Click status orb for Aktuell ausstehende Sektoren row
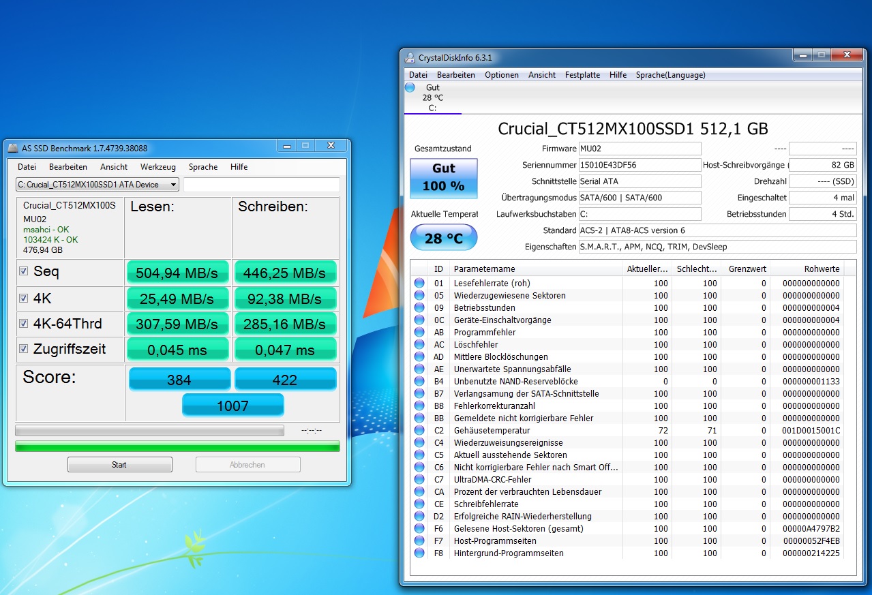Viewport: 872px width, 595px height. pos(419,455)
